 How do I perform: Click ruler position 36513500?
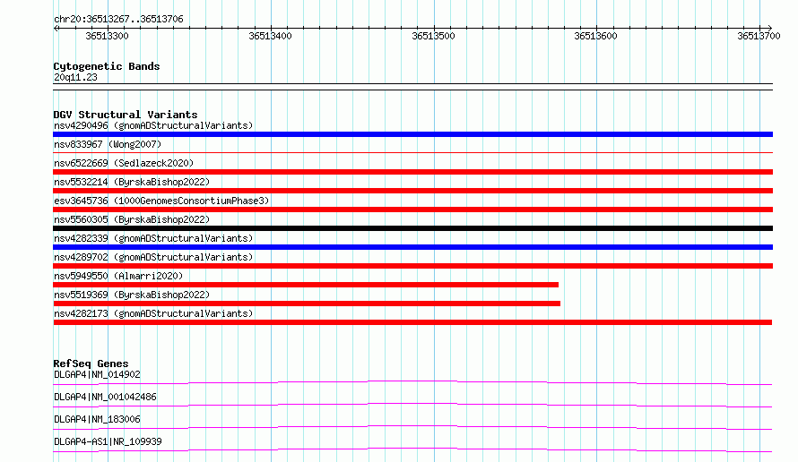(433, 36)
